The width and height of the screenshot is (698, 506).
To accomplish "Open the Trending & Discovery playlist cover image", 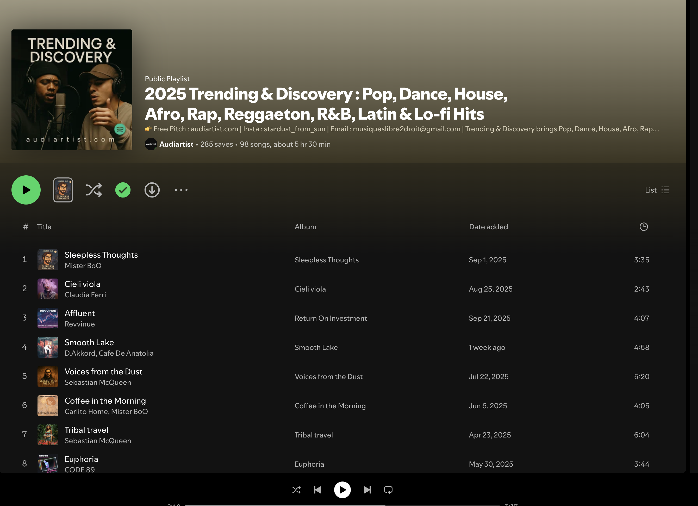I will [x=72, y=90].
